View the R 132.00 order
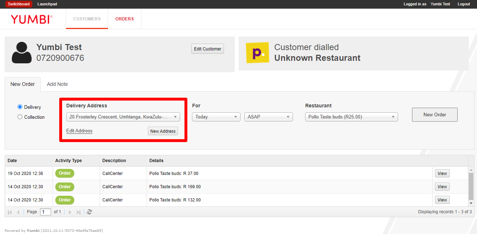This screenshot has height=234, width=477. tap(442, 200)
